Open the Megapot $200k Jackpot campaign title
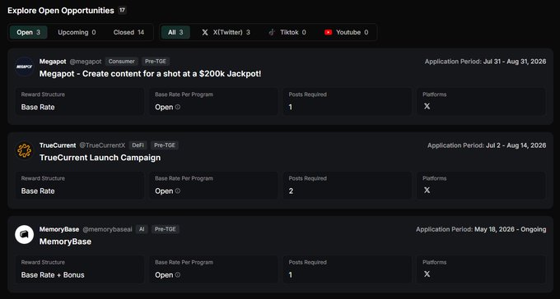This screenshot has width=560, height=299. click(151, 74)
